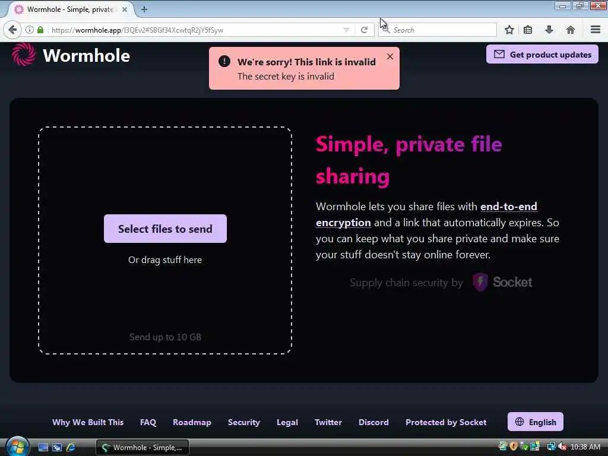Select the Wormhole - Simple, private tab

70,9
